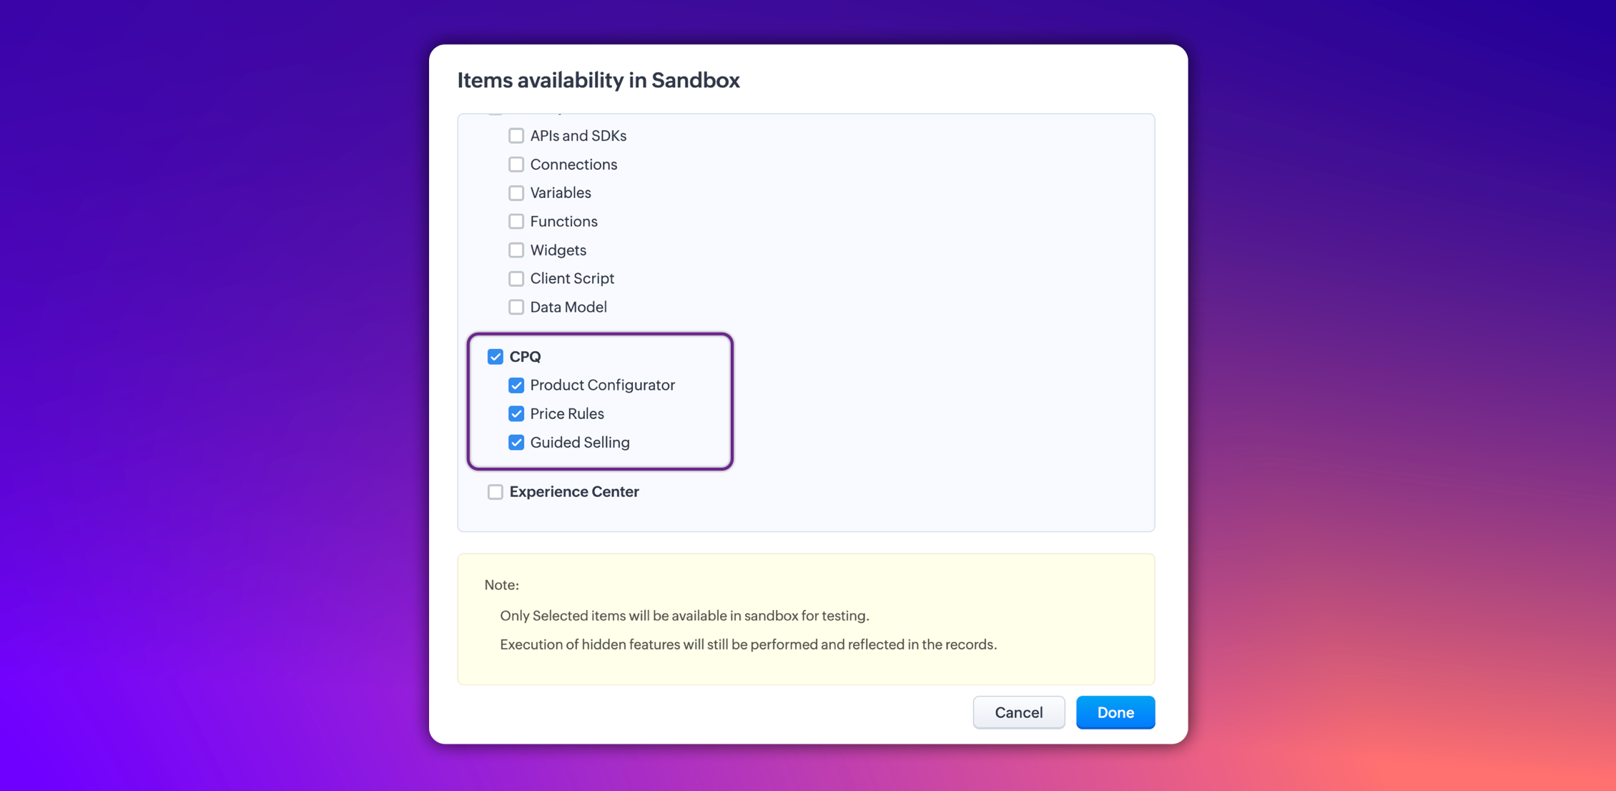This screenshot has width=1616, height=791.
Task: Enable the Client Script checkbox
Action: pos(516,279)
